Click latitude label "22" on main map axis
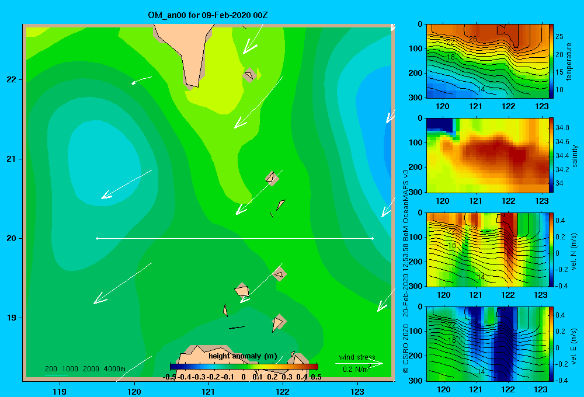The width and height of the screenshot is (584, 397). pyautogui.click(x=12, y=79)
